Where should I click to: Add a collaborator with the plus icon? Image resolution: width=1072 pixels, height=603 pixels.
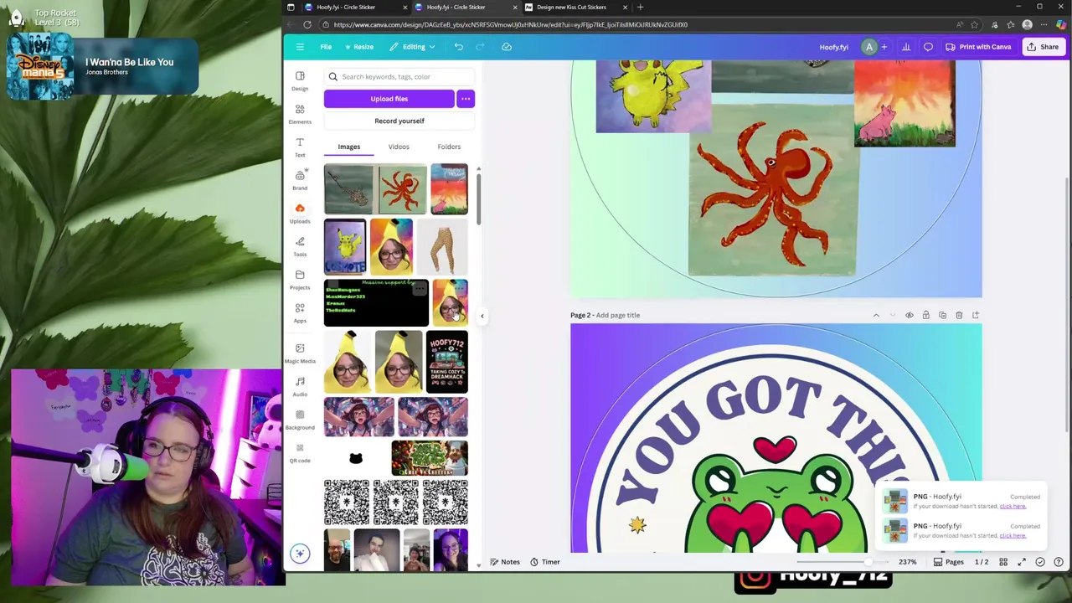[x=884, y=47]
